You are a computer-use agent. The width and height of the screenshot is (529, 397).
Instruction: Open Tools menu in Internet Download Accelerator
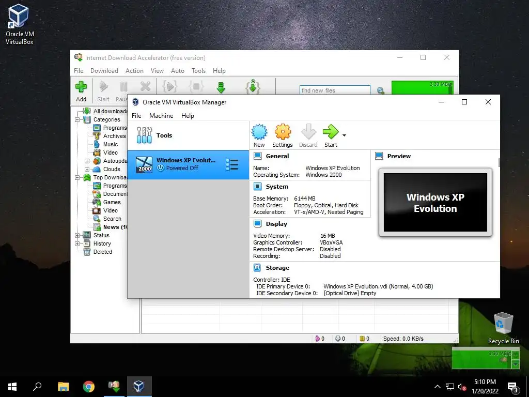click(x=198, y=70)
